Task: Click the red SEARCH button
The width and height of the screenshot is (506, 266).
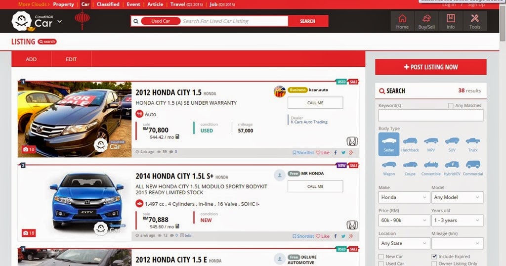Action: pos(308,21)
